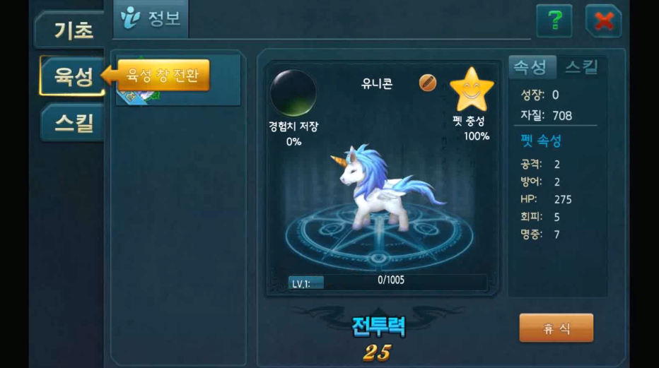Click the LV.1 experience progress bar
Viewport: 659px width, 368px height.
[x=387, y=283]
